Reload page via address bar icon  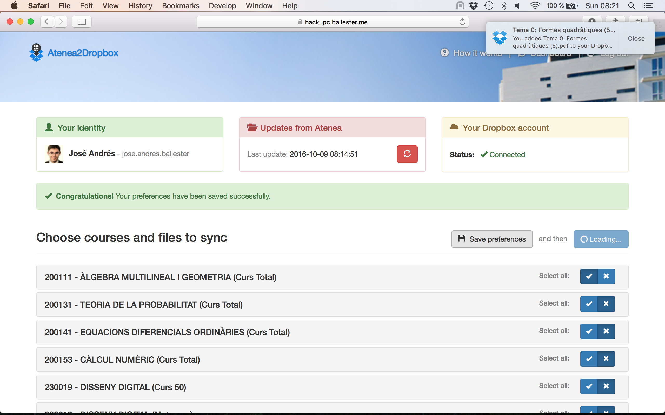462,22
